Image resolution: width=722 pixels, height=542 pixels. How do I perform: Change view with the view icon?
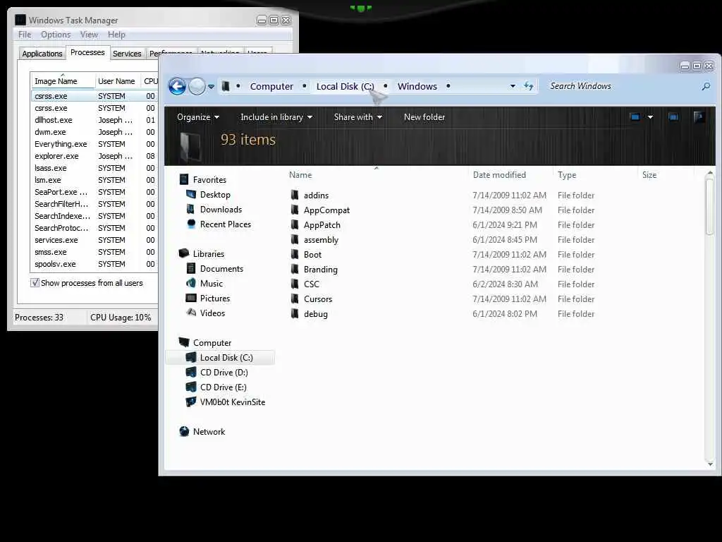point(635,117)
